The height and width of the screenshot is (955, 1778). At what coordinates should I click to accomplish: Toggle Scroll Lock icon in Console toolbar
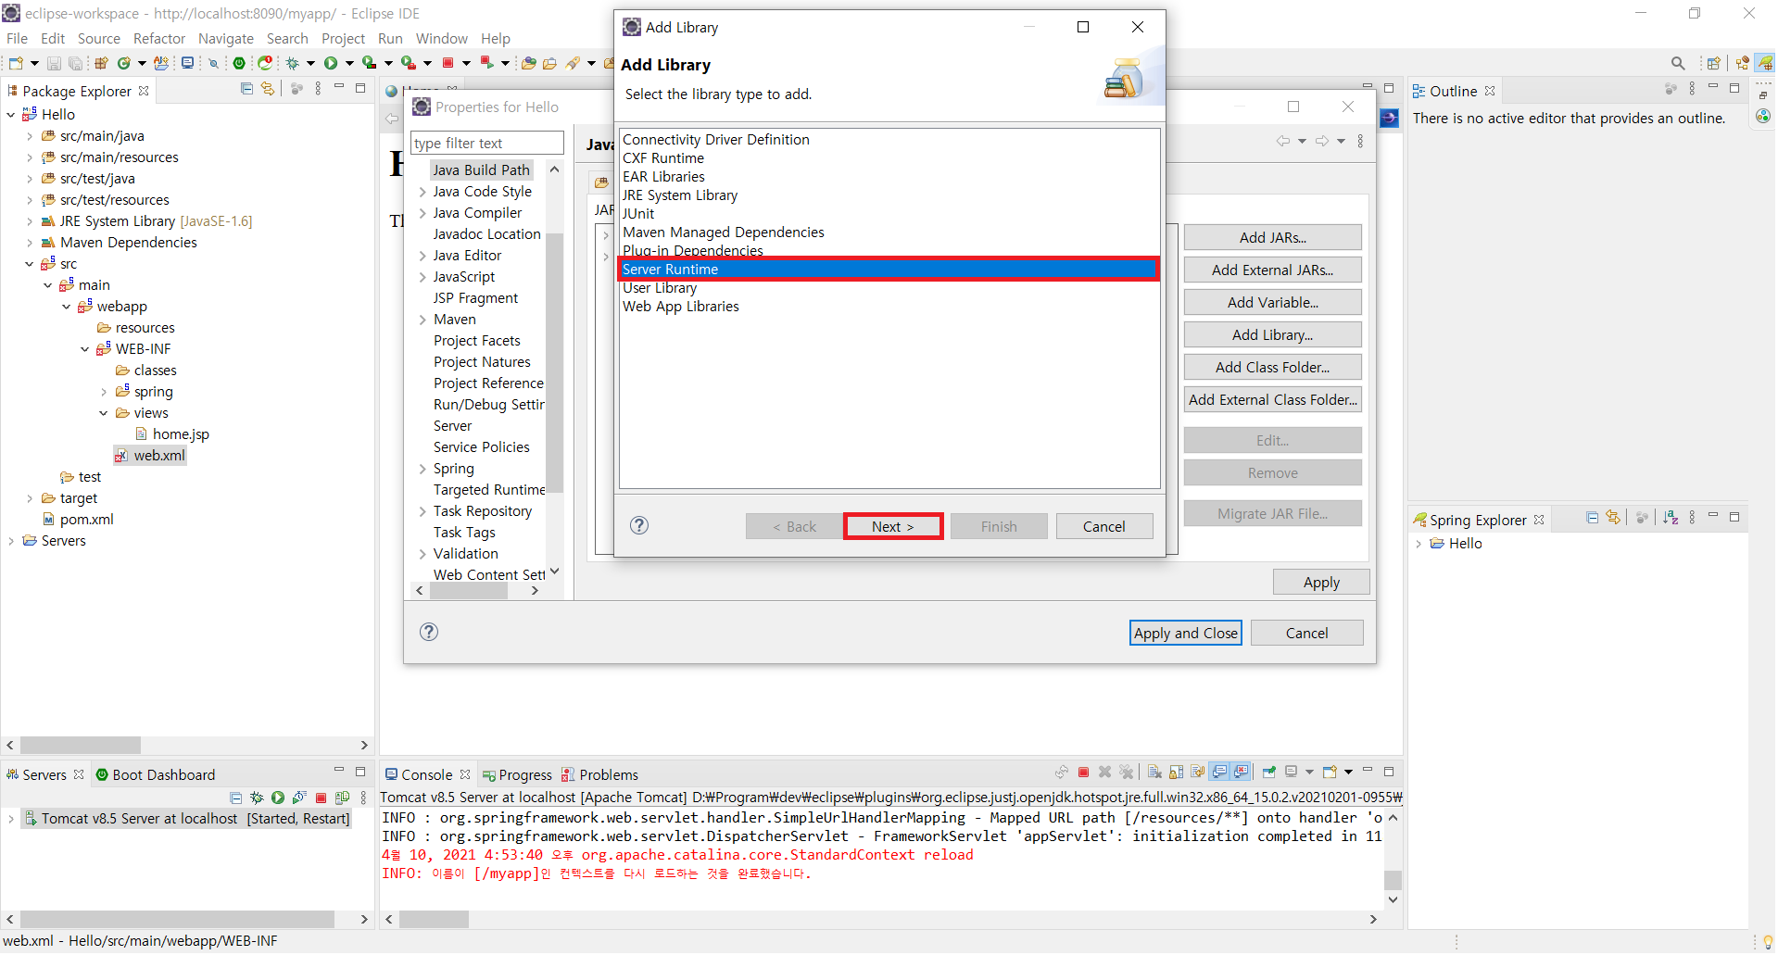(1176, 773)
